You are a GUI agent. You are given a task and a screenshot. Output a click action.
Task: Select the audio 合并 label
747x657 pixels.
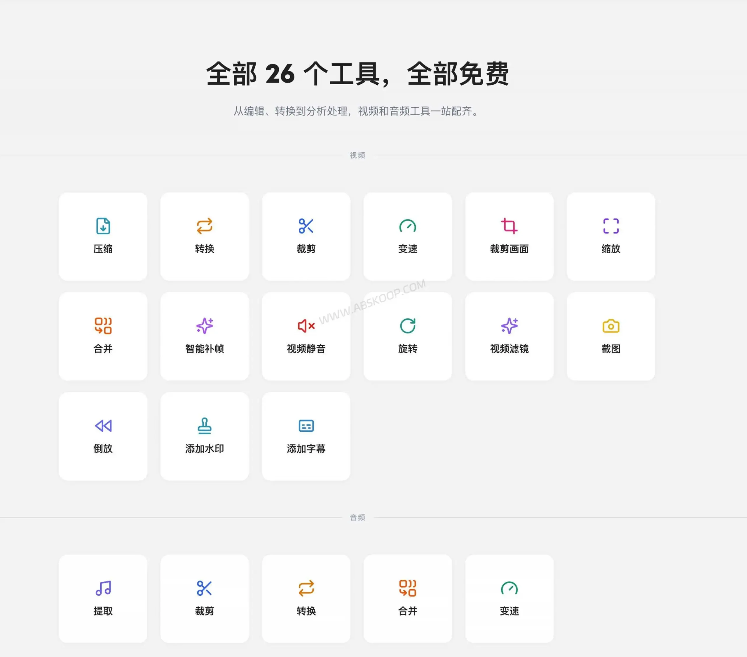(407, 611)
